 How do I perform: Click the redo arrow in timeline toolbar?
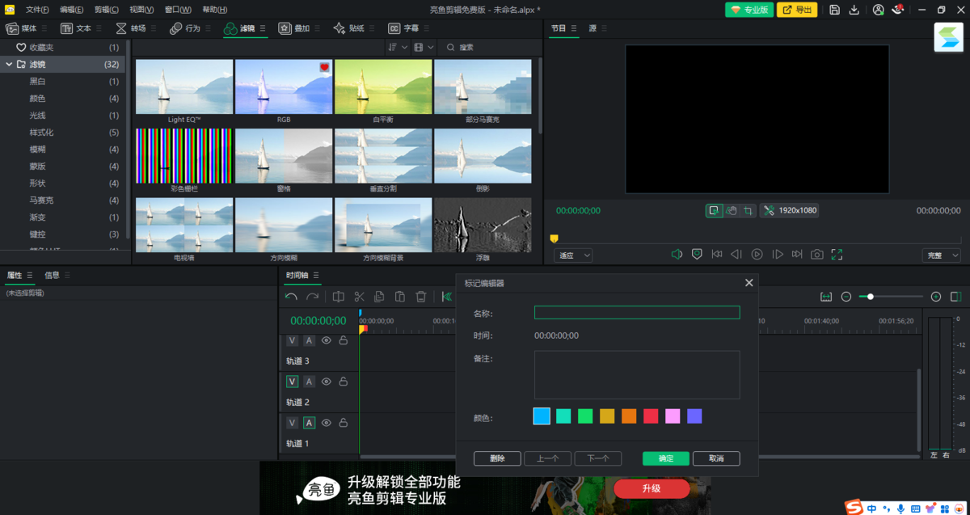[x=312, y=298]
